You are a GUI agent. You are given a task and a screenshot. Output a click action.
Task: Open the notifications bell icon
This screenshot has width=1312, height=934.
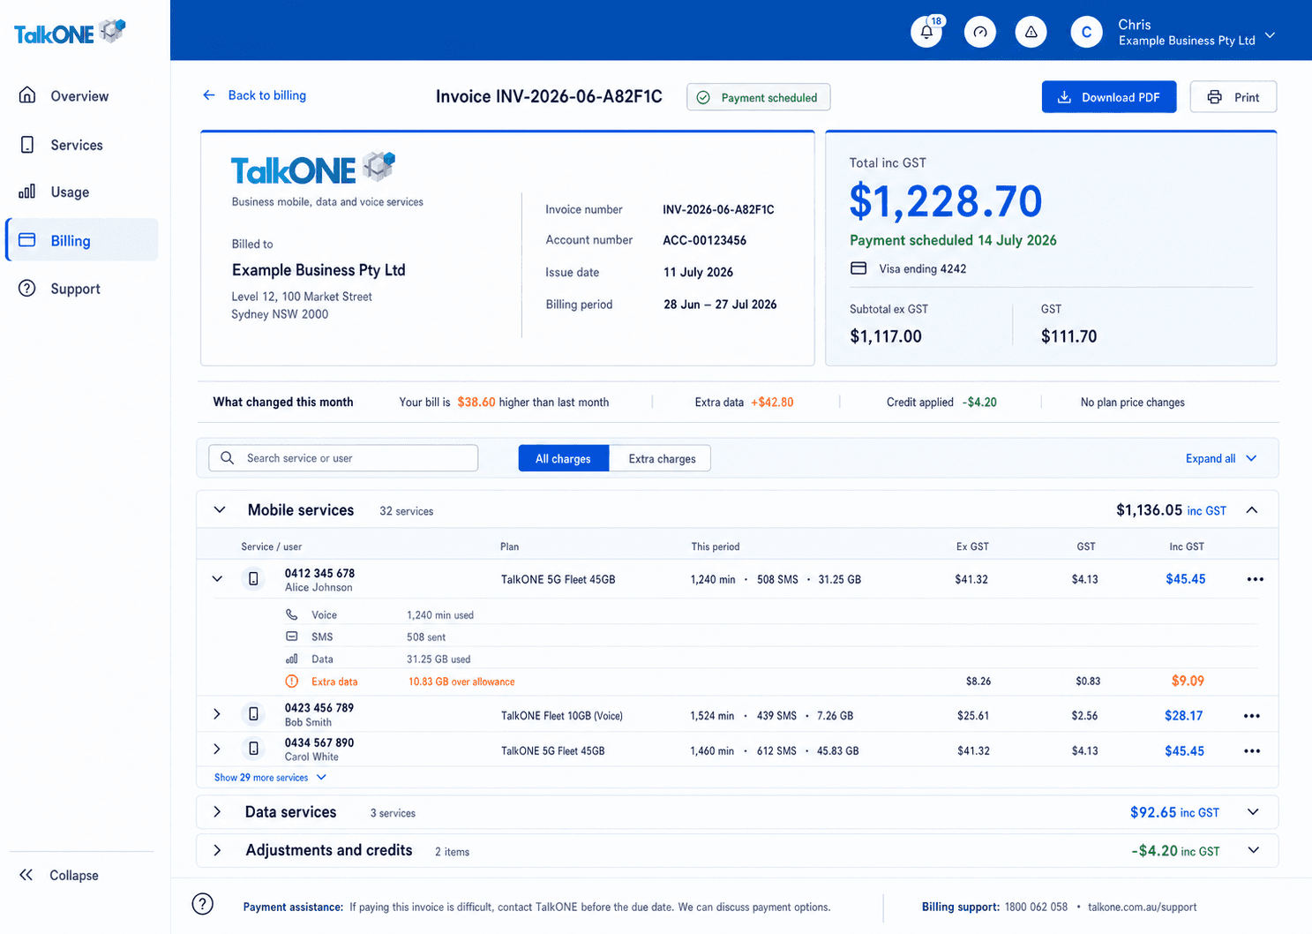coord(926,33)
